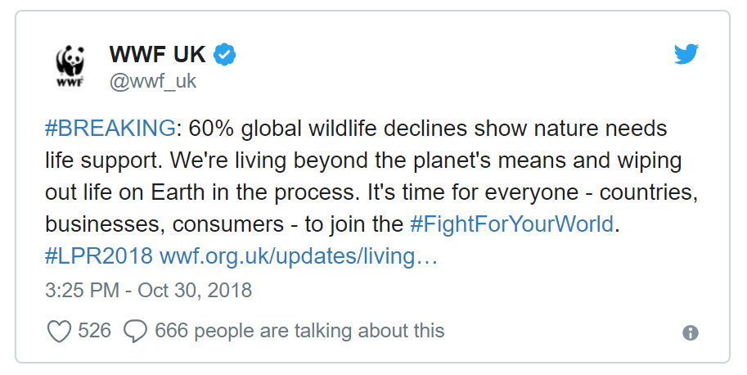Viewport: 747px width, 375px height.
Task: Click the WWF panda profile avatar
Action: point(70,66)
